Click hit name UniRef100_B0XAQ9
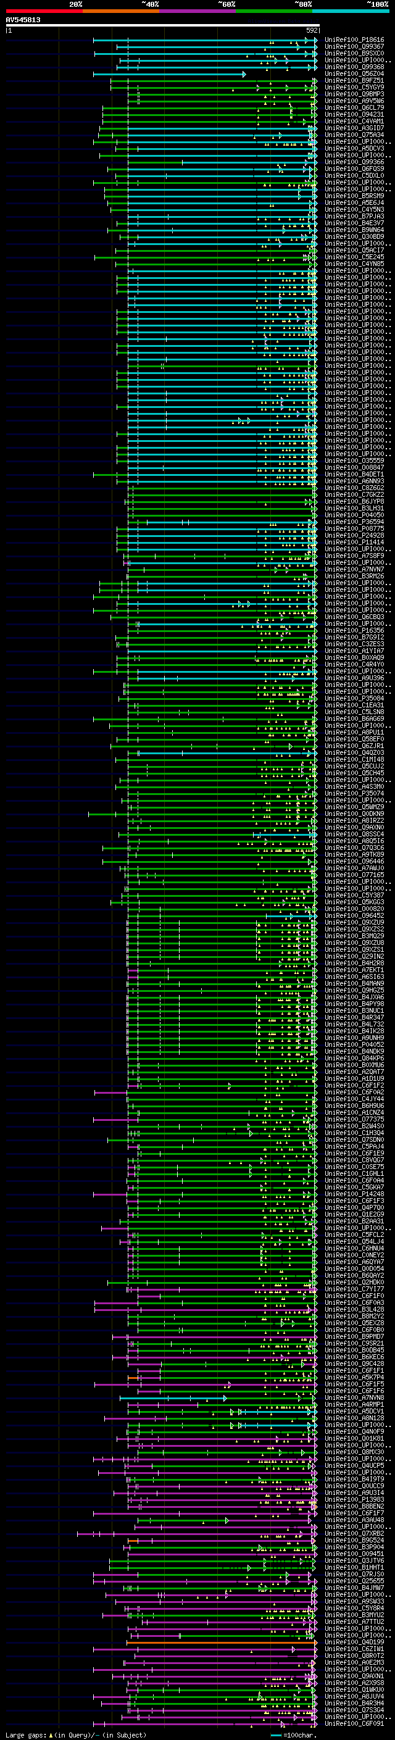Image resolution: width=395 pixels, height=1740 pixels. 354,657
